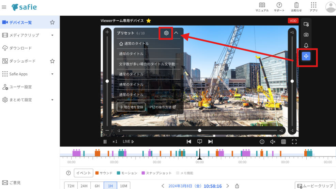Unmute the video speaker

click(273, 142)
